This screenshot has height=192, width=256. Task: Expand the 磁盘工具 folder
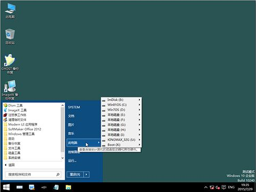click(12, 153)
